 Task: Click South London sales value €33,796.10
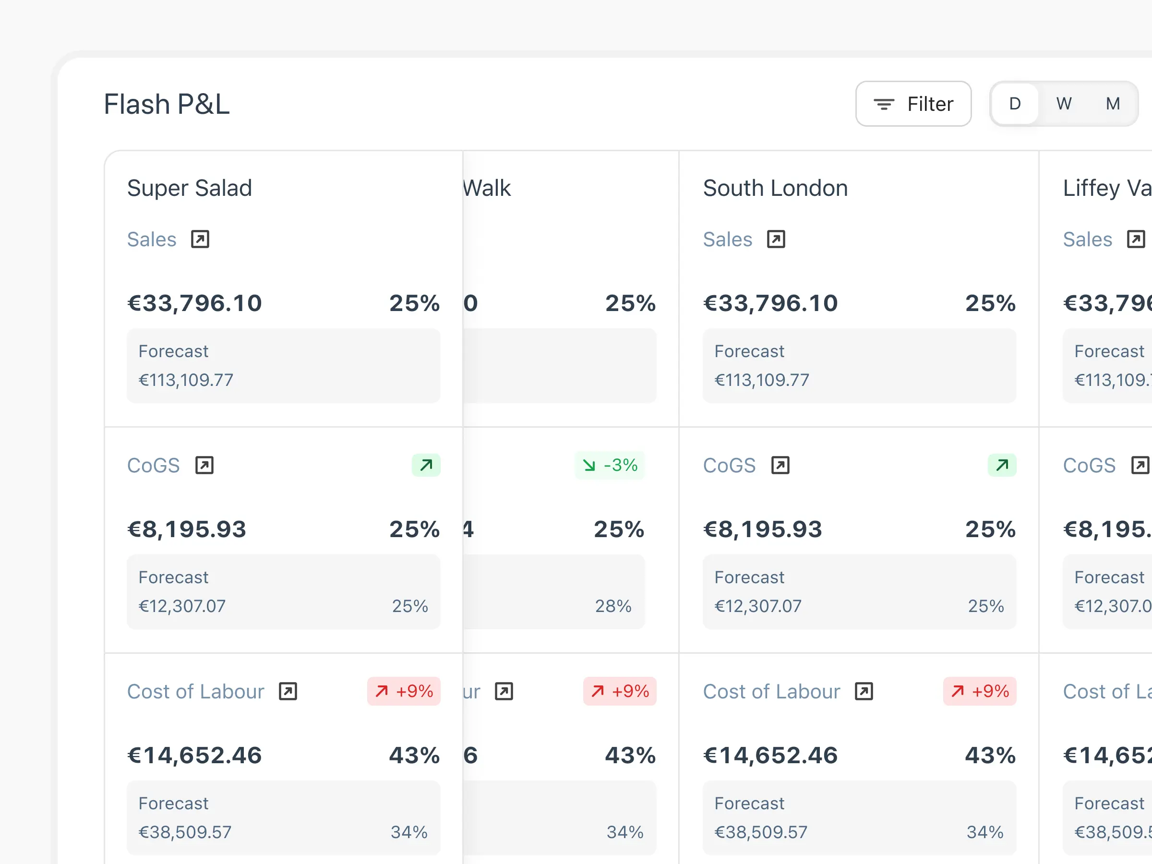pyautogui.click(x=771, y=303)
